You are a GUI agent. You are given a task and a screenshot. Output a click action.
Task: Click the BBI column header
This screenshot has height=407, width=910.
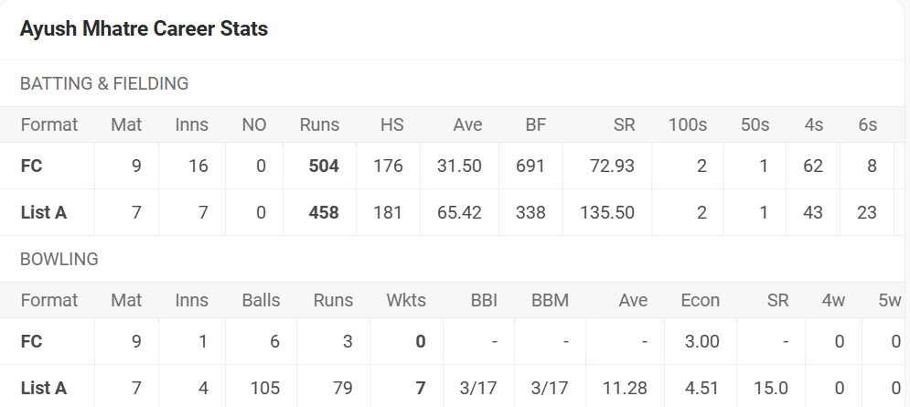pos(484,300)
